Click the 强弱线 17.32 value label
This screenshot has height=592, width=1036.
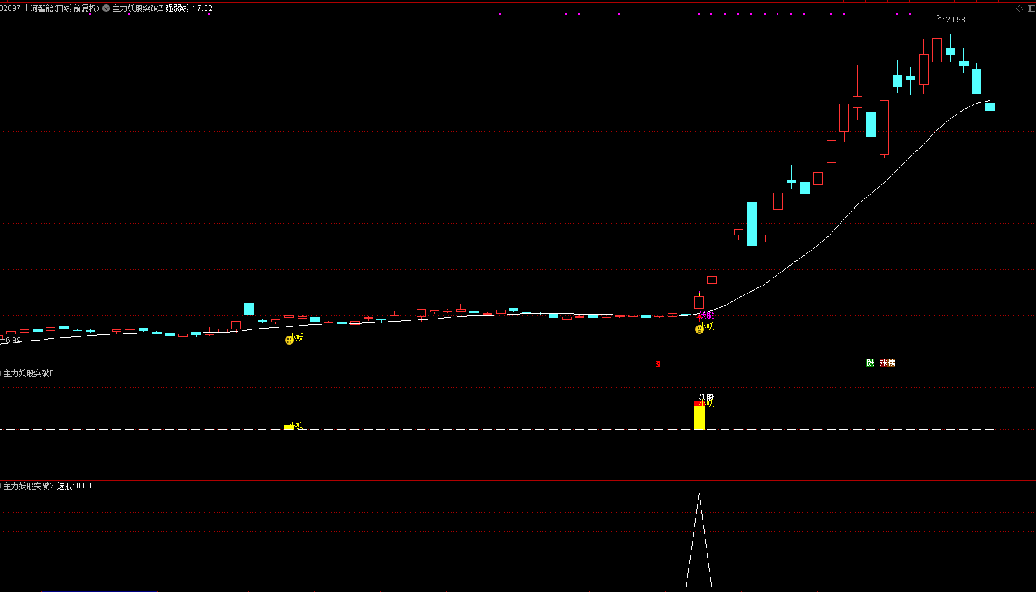pyautogui.click(x=189, y=8)
